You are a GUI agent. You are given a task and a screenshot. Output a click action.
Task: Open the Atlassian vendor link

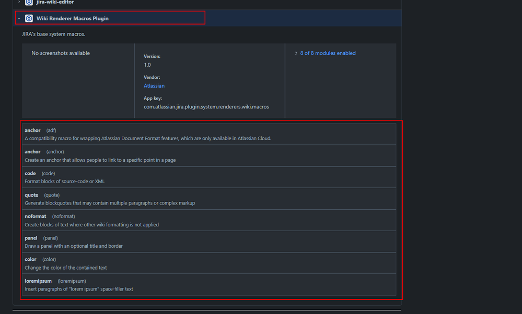click(x=154, y=86)
